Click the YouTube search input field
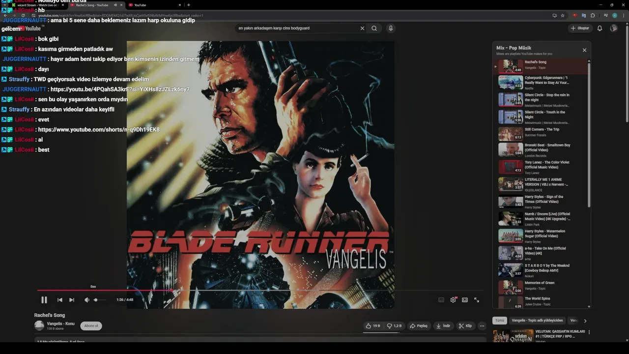The height and width of the screenshot is (354, 629). [x=297, y=29]
